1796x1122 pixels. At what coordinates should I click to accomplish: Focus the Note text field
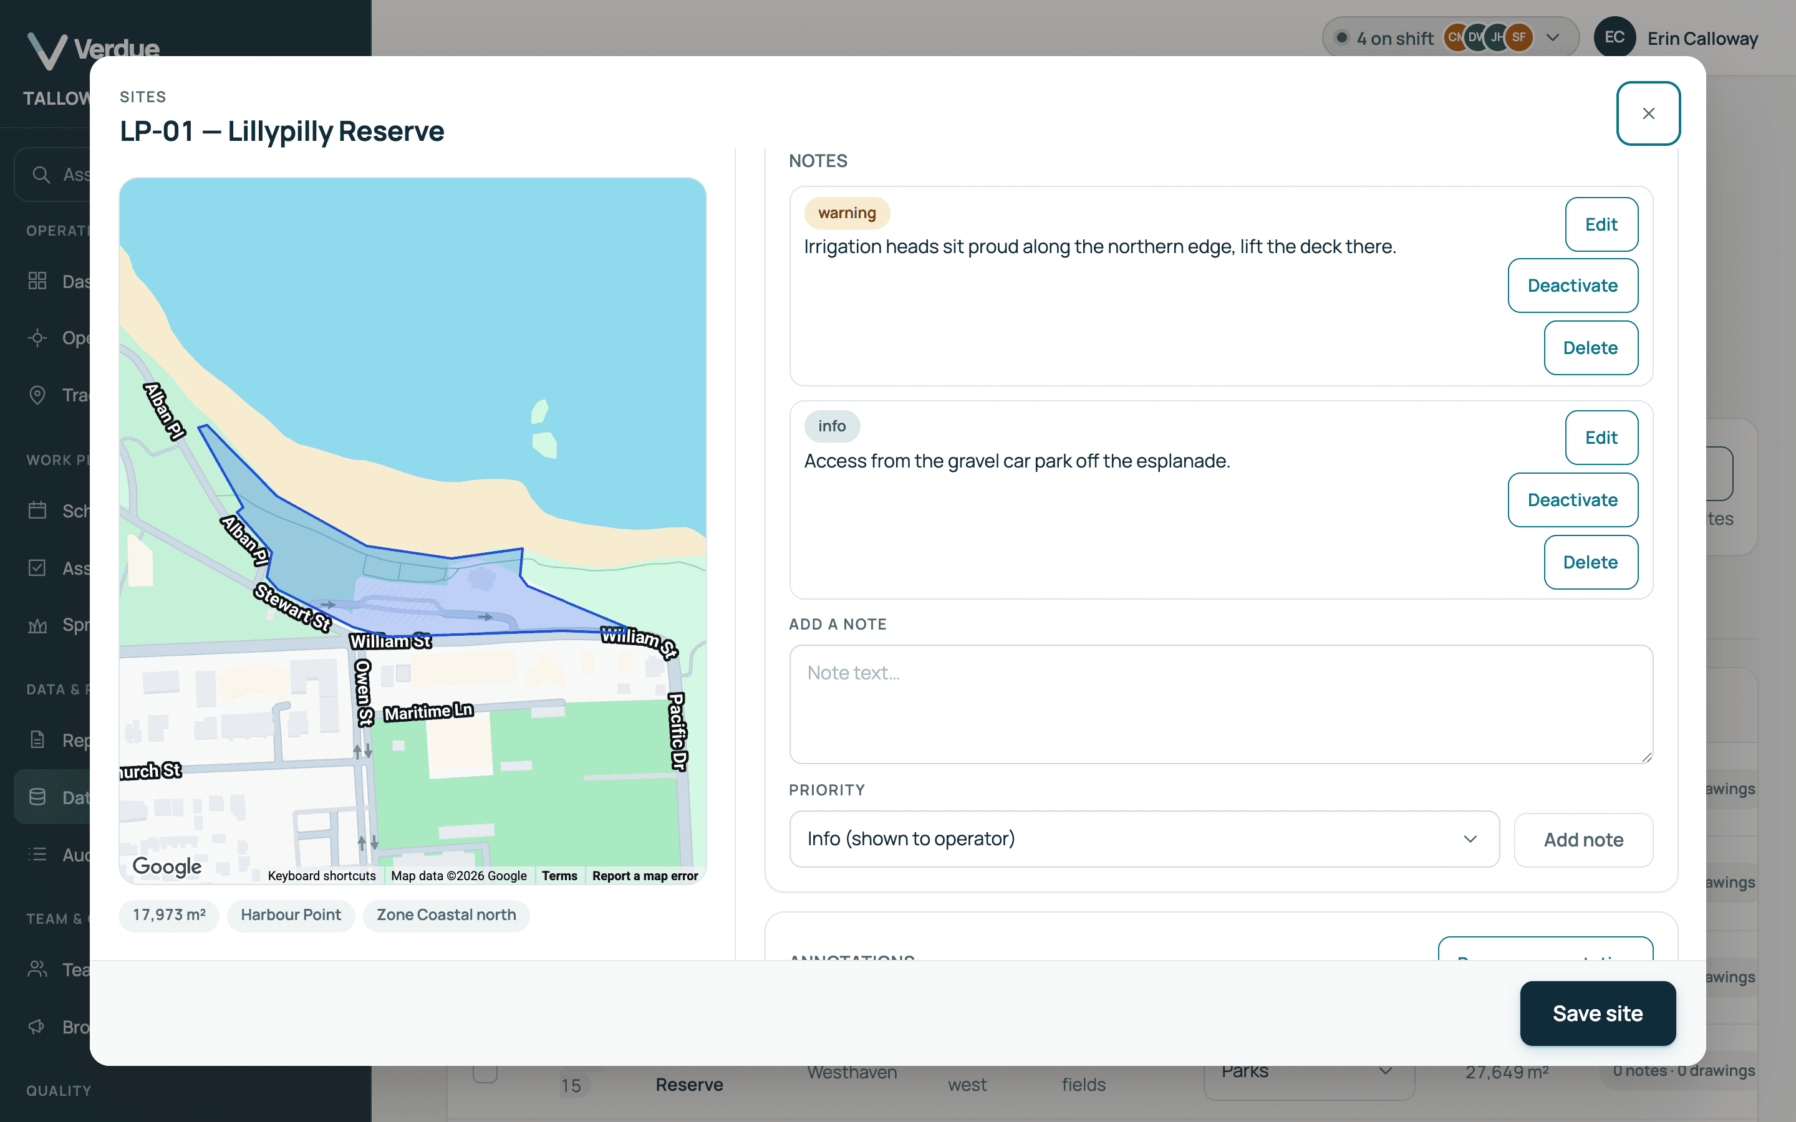(1221, 704)
